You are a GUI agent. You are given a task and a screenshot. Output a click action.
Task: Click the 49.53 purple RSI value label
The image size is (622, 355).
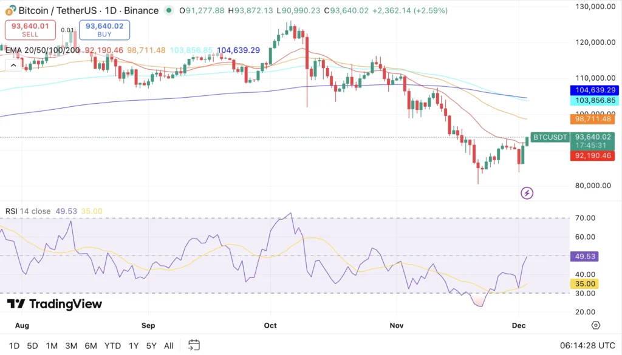[x=584, y=256]
